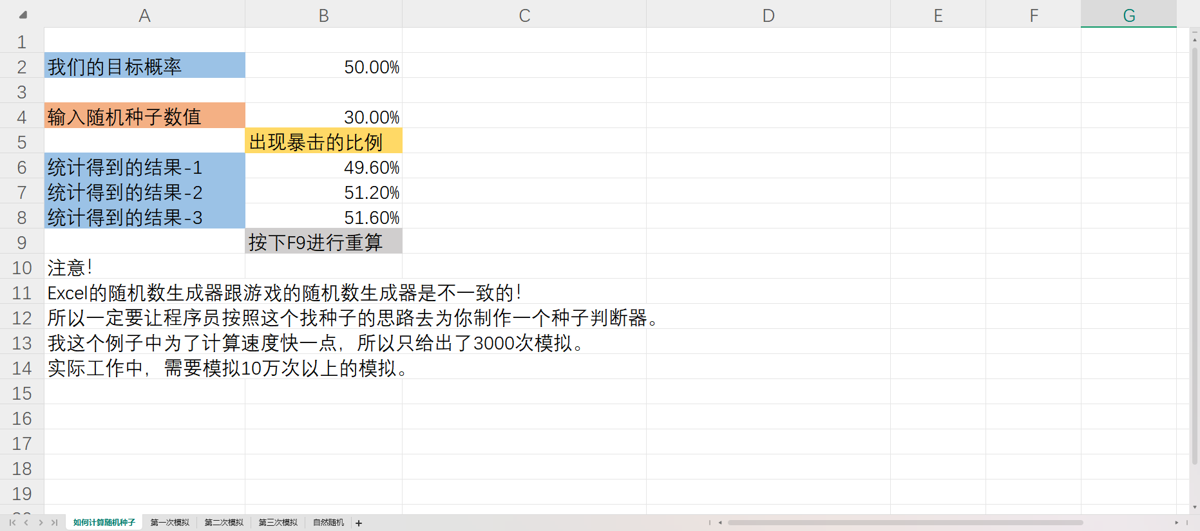Select column F header
The width and height of the screenshot is (1200, 531).
coord(1033,15)
